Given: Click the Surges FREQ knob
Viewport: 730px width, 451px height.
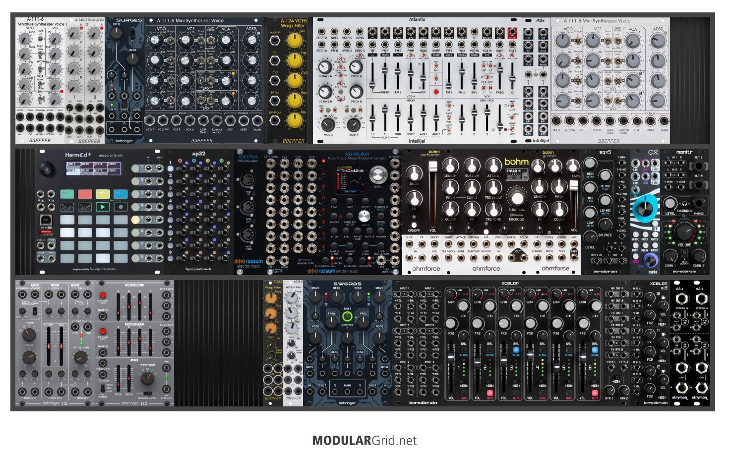Looking at the screenshot, I should tap(116, 33).
